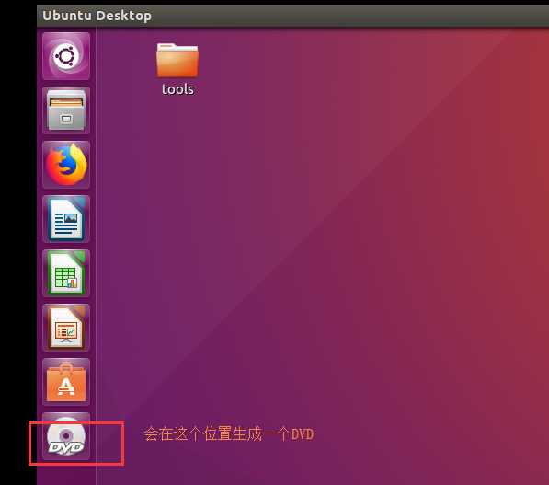Image resolution: width=549 pixels, height=485 pixels.
Task: Open the Files file manager
Action: (x=66, y=110)
